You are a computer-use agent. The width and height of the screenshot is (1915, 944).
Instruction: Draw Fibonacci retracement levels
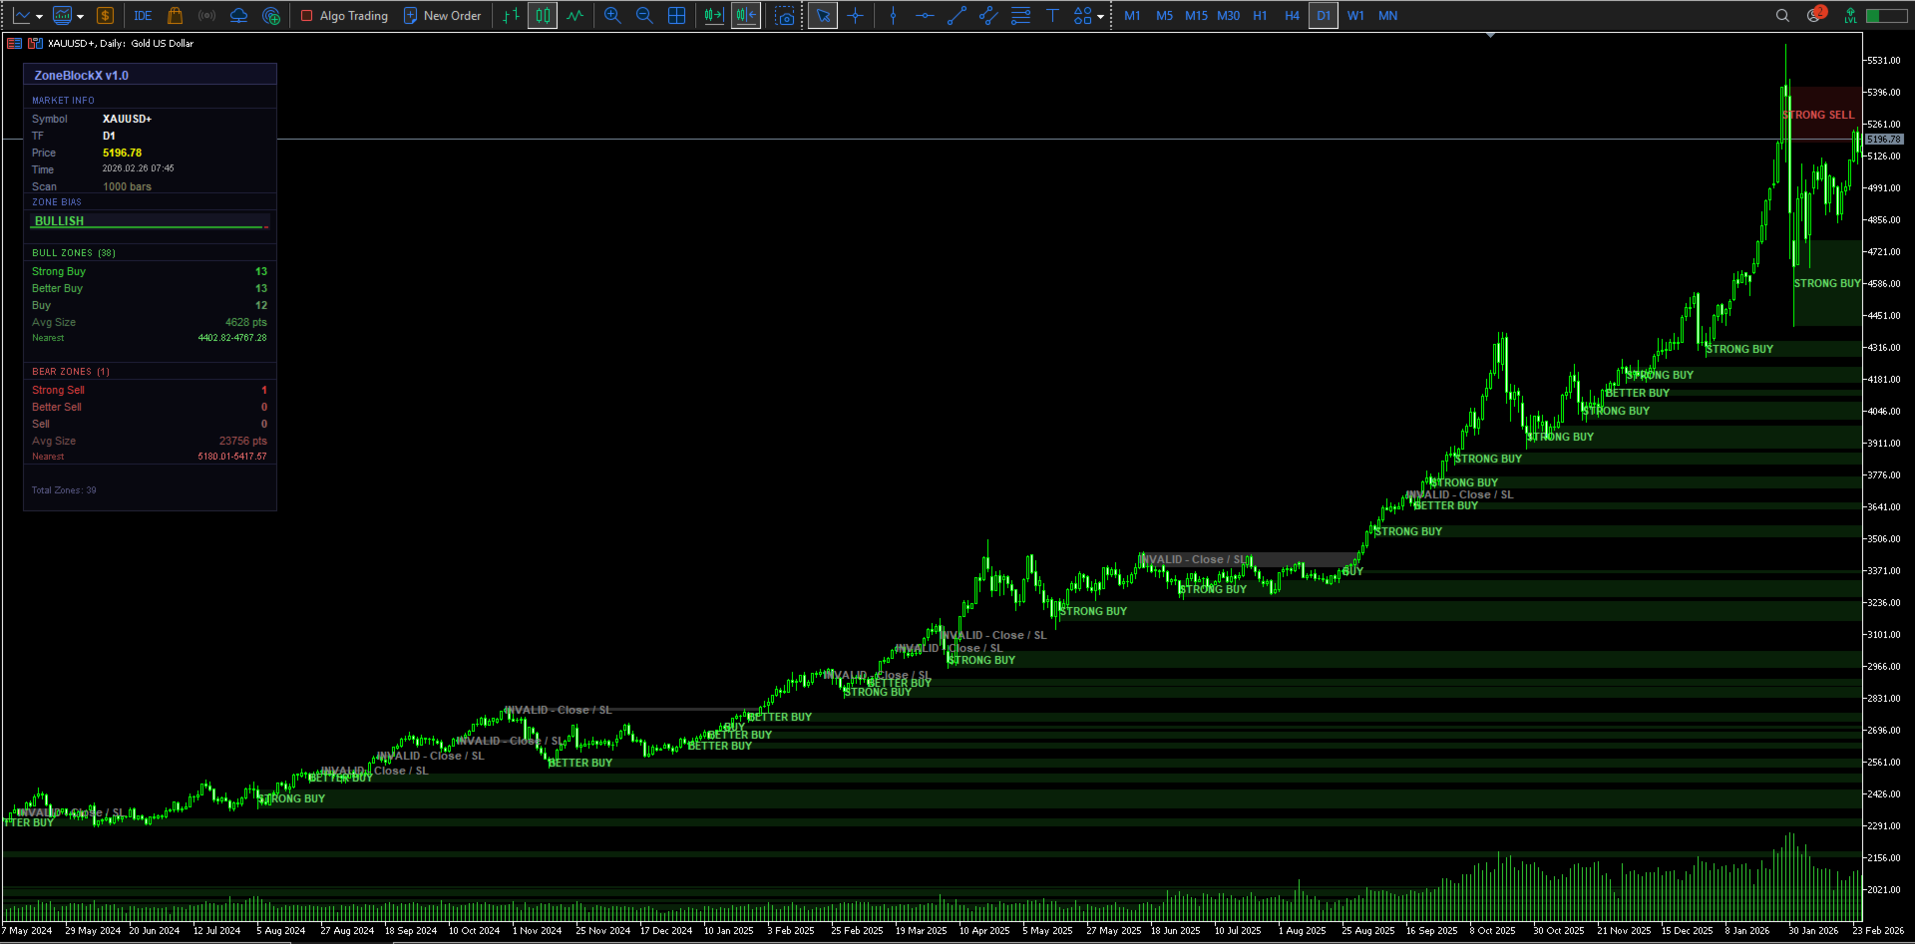[x=1020, y=16]
